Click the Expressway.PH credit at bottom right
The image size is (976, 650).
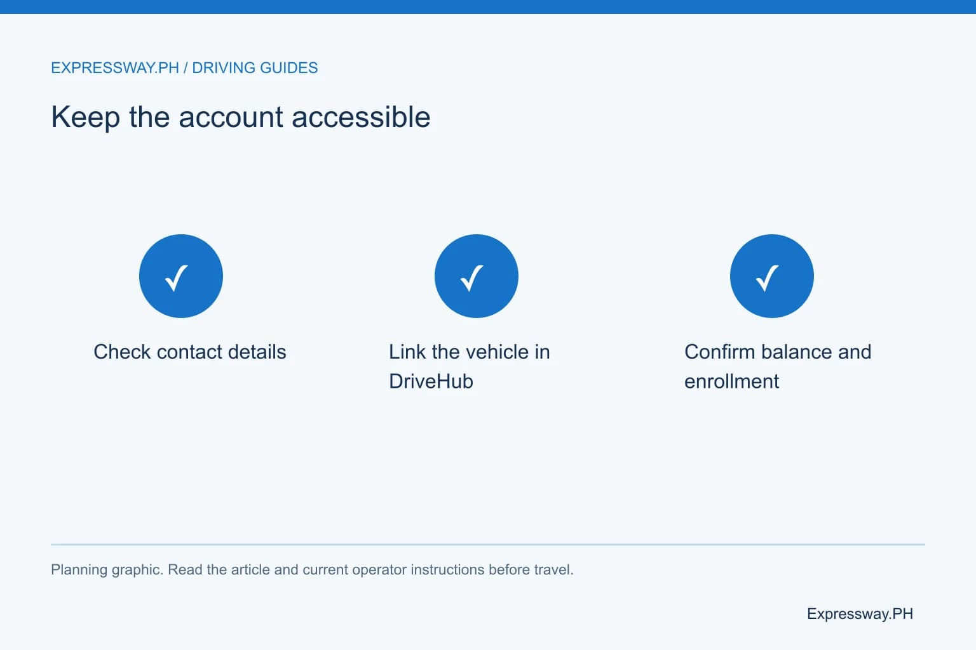tap(860, 614)
